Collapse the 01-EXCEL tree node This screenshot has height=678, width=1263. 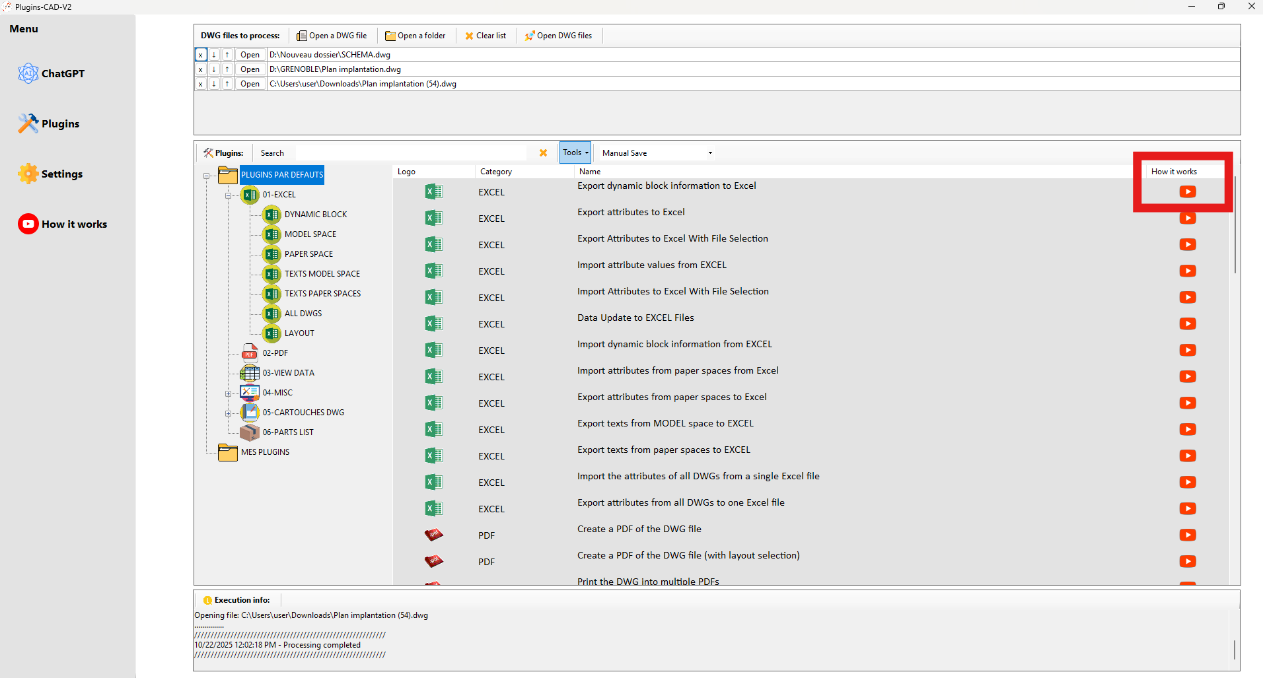229,195
